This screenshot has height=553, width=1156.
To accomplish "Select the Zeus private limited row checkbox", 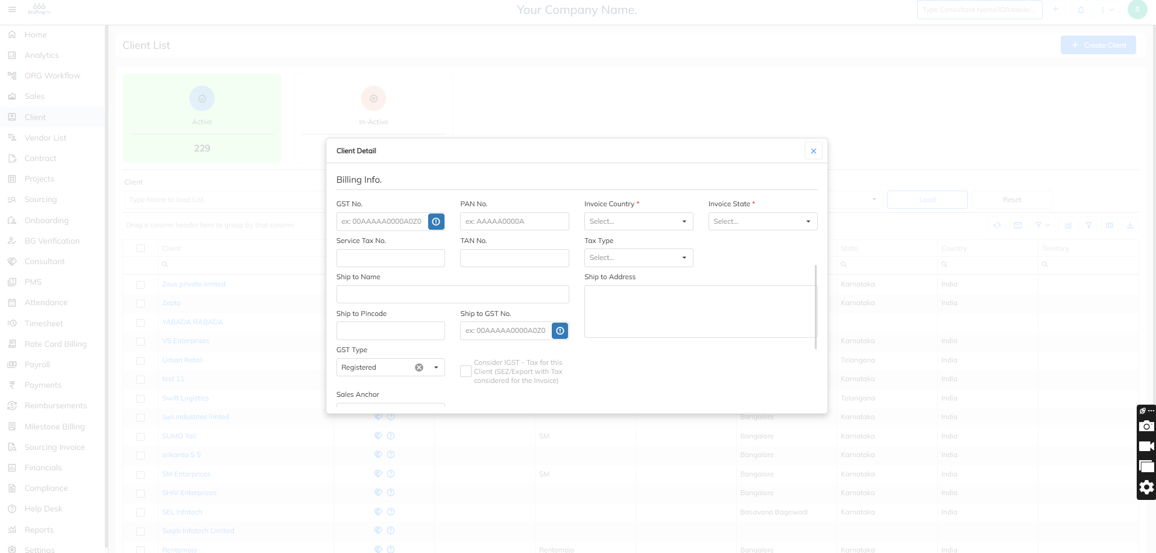I will (141, 285).
